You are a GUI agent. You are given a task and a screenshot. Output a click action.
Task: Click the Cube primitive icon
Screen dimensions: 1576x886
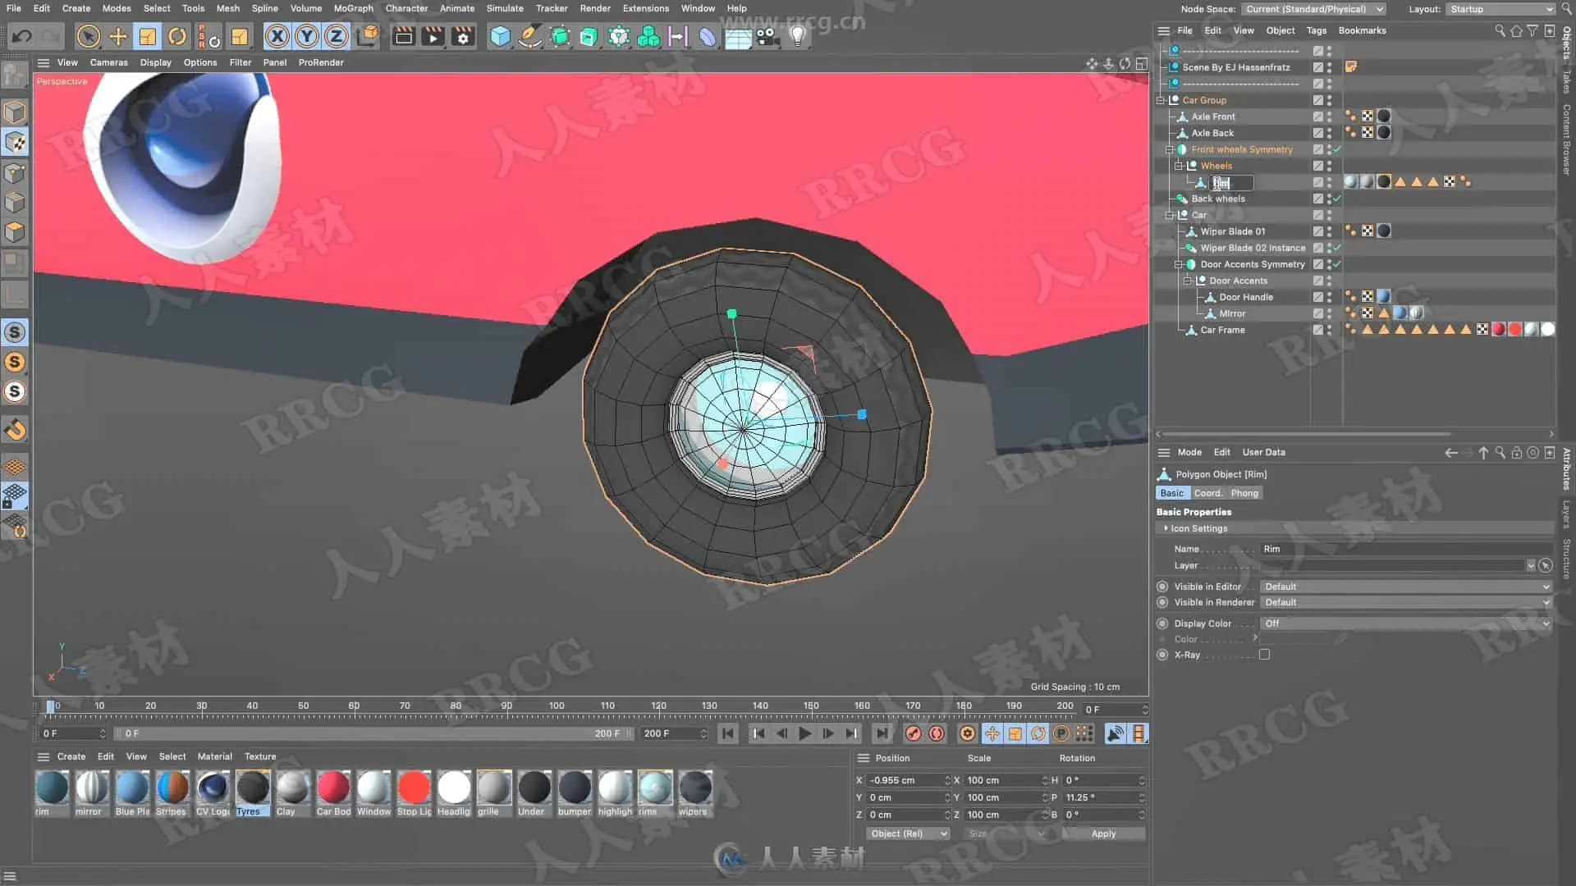click(x=500, y=36)
